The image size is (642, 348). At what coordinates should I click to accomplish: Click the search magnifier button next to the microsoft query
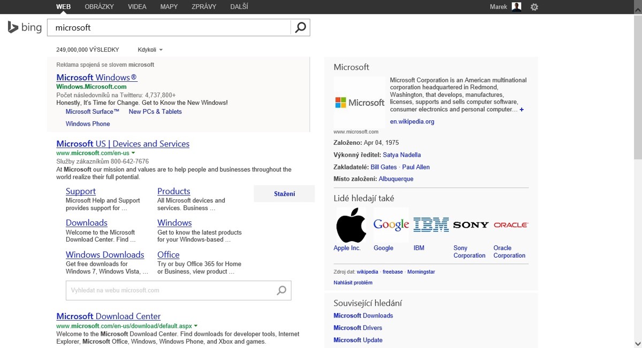(x=301, y=27)
